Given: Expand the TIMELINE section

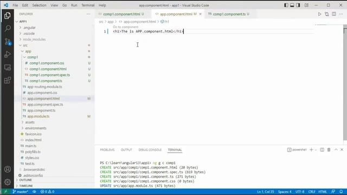Looking at the screenshot, I should 26,186.
